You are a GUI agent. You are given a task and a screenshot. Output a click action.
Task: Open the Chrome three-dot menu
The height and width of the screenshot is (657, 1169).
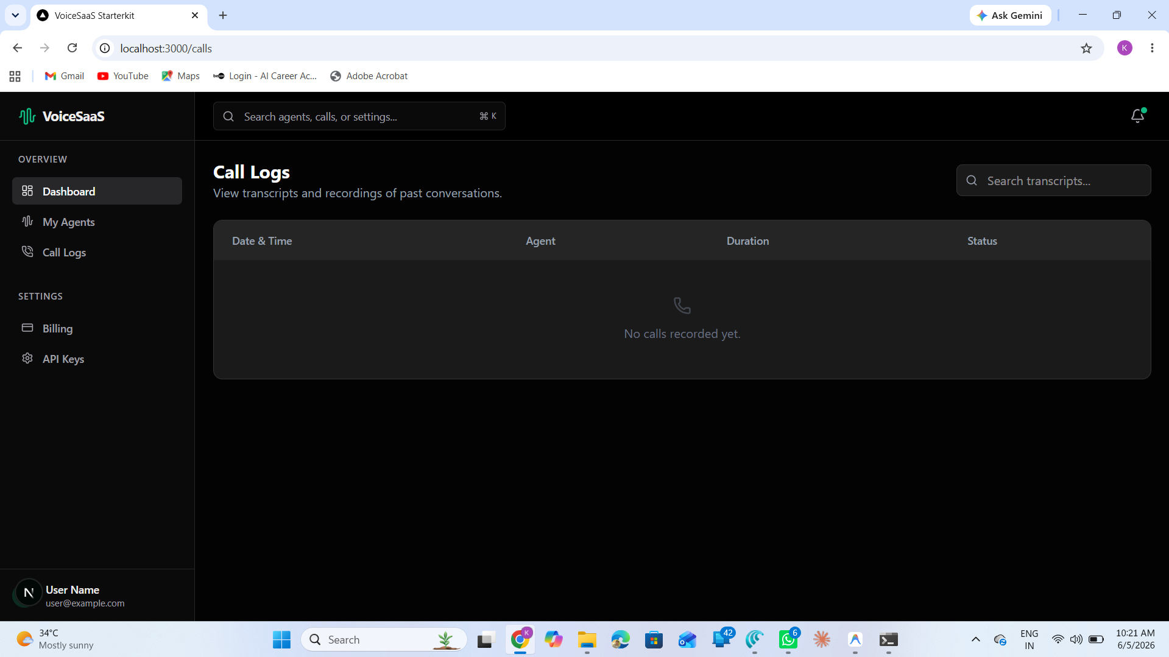(1152, 48)
